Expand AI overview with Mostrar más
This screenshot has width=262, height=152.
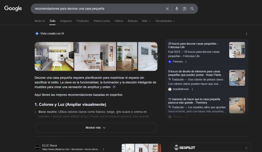coord(96,128)
